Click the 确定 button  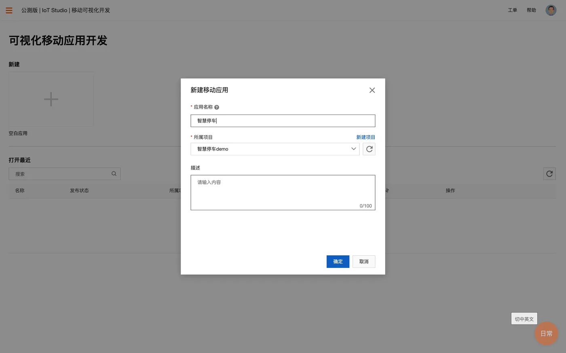pyautogui.click(x=338, y=261)
